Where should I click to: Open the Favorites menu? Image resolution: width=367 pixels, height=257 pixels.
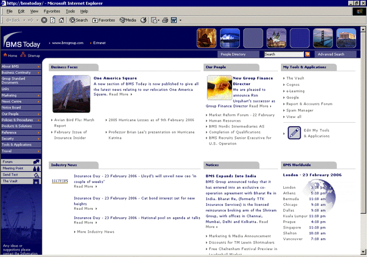[x=52, y=11]
